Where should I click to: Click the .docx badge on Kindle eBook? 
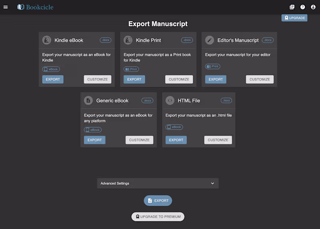(x=106, y=40)
